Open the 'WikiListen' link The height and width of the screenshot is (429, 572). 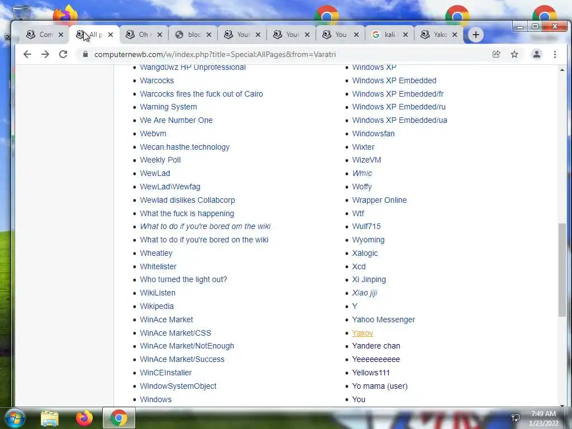[158, 293]
